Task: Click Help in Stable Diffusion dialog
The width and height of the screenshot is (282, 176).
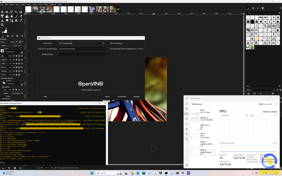Action: [x=45, y=96]
